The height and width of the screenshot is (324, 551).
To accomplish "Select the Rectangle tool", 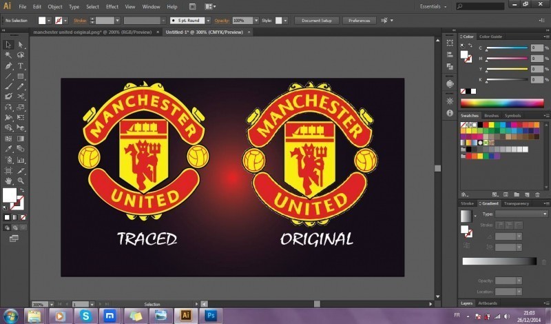I will [21, 76].
